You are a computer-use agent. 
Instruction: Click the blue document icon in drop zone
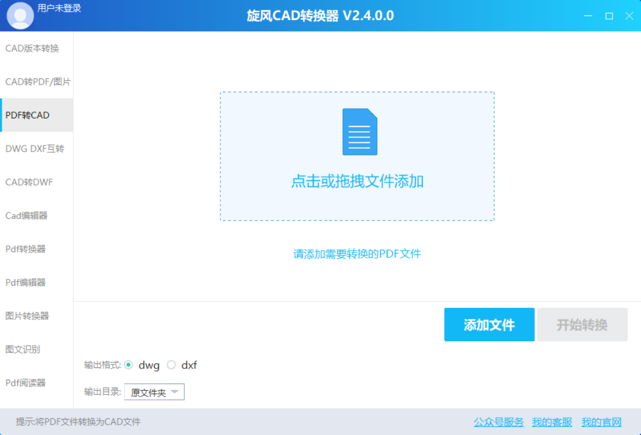pyautogui.click(x=360, y=132)
